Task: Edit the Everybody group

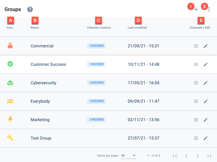Action: click(x=206, y=101)
